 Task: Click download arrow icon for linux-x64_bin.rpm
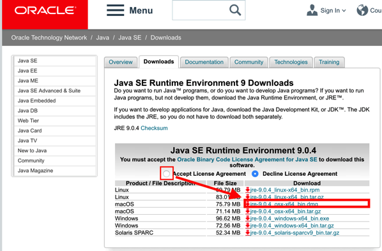pyautogui.click(x=247, y=190)
